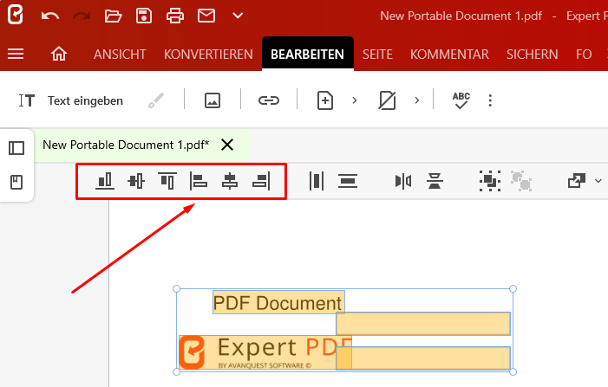This screenshot has height=387, width=608.
Task: Expand the arrange order dropdown arrow
Action: point(598,181)
